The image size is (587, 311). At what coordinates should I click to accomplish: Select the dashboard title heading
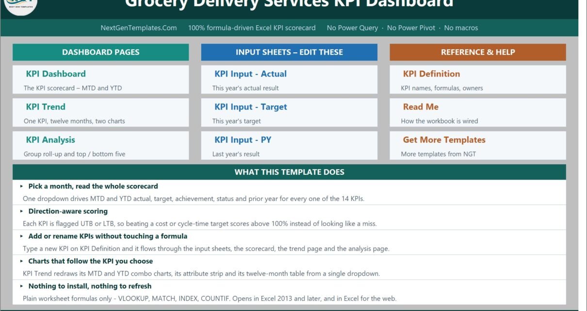coord(289,4)
